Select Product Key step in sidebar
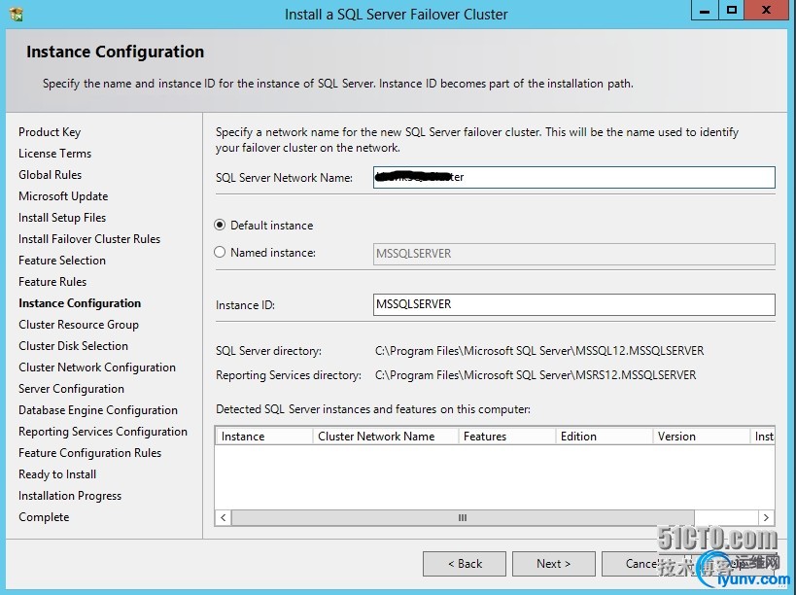The image size is (796, 595). (50, 132)
